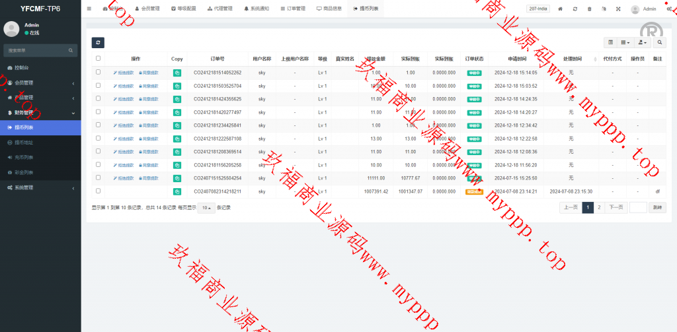
Task: Tick the checkbox for order CO2407151525504254
Action: (98, 178)
